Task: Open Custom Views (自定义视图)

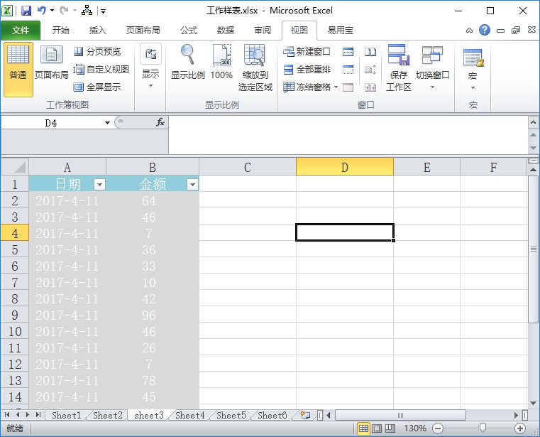Action: coord(101,70)
